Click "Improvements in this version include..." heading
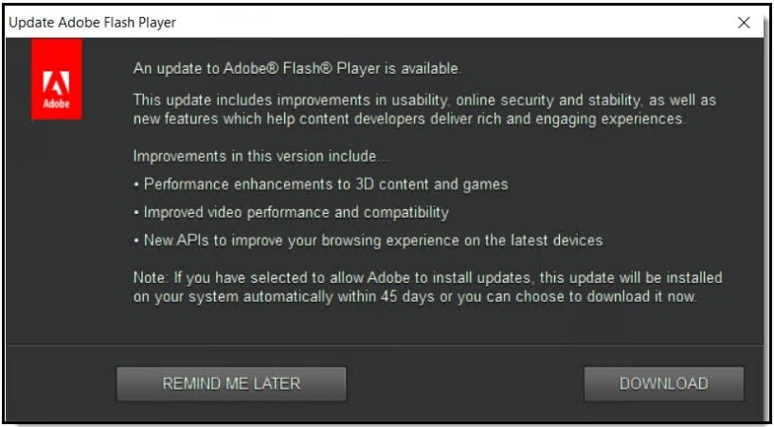774x427 pixels. (x=261, y=156)
